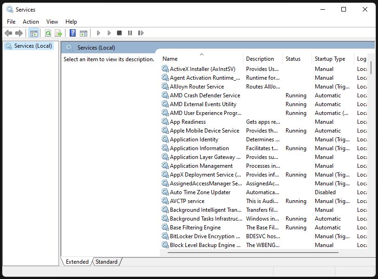Select the Extended tab
The image size is (378, 279).
(x=77, y=262)
